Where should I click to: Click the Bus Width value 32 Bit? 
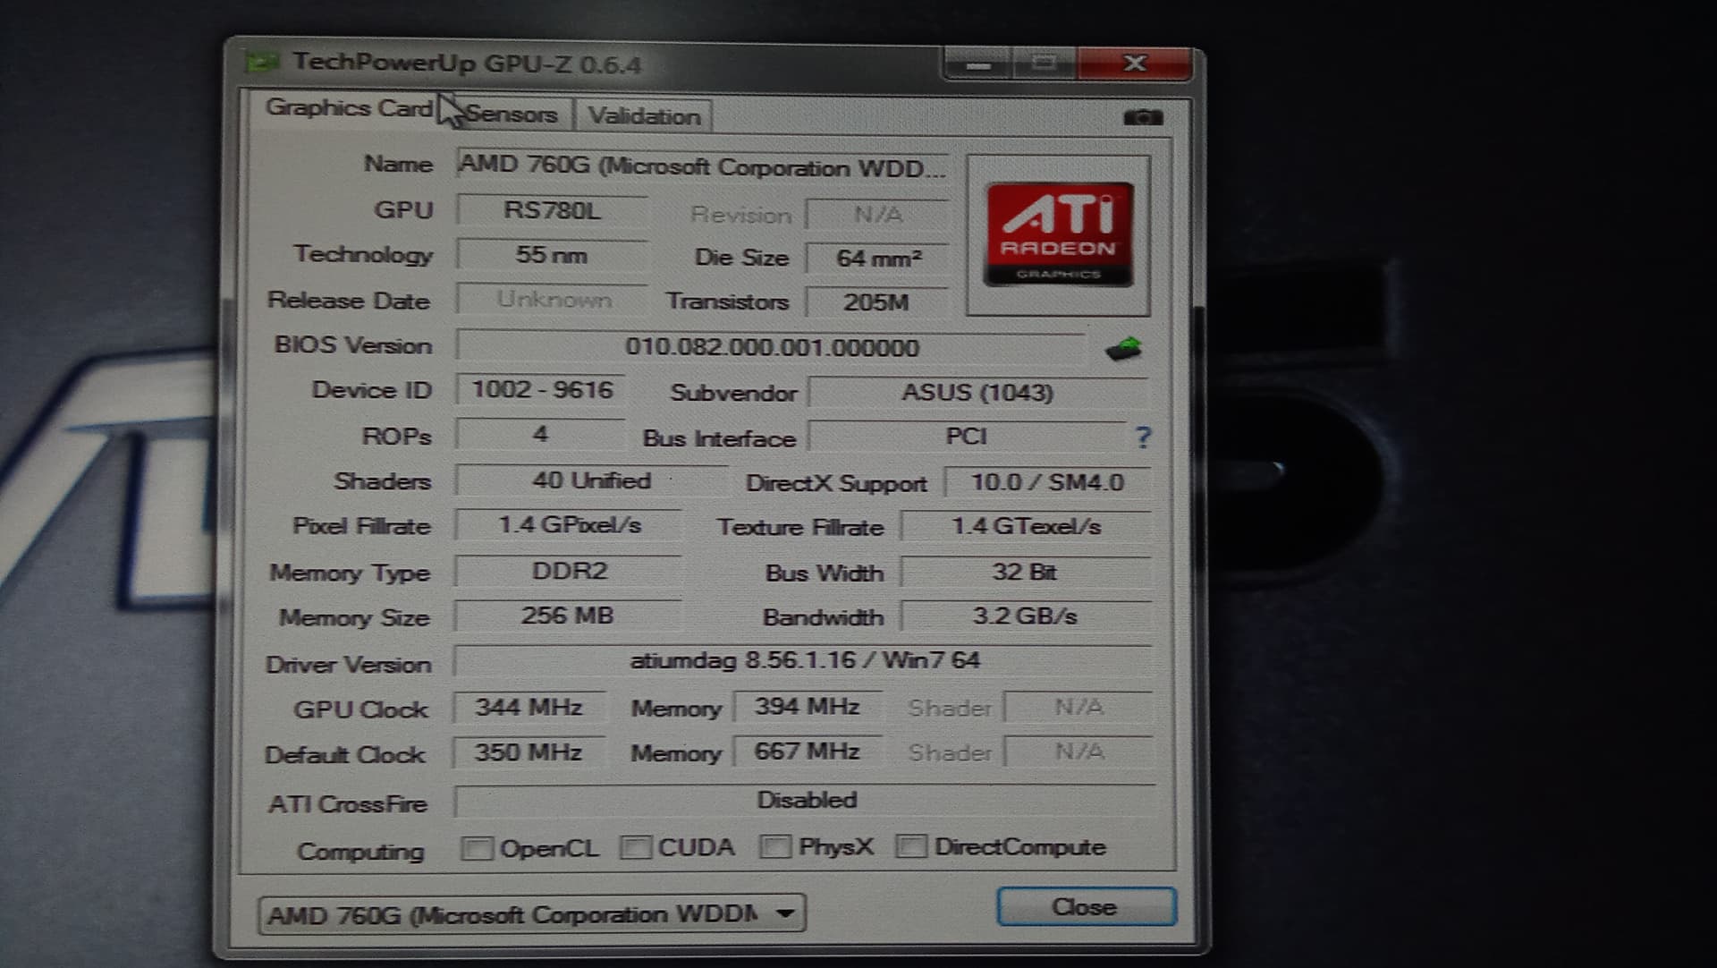(x=1026, y=573)
